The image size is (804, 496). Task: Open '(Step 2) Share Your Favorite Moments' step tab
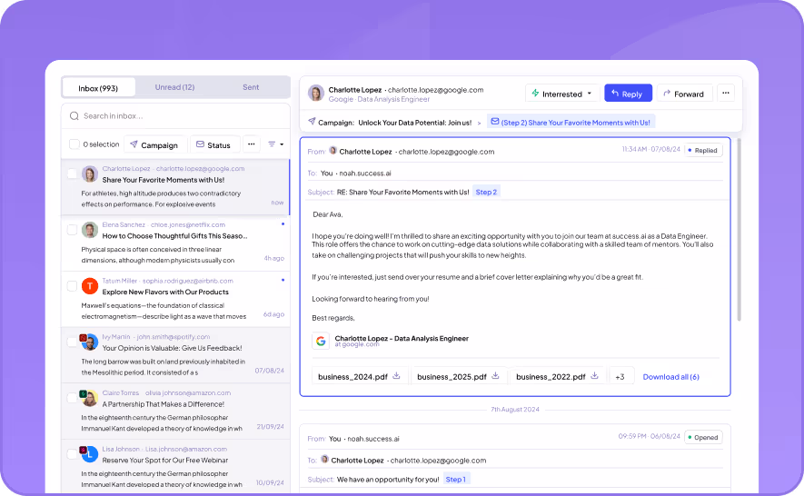pyautogui.click(x=571, y=122)
